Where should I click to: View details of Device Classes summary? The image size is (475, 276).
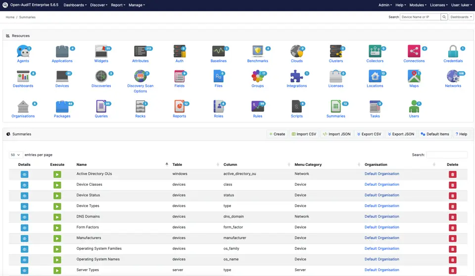pyautogui.click(x=25, y=185)
